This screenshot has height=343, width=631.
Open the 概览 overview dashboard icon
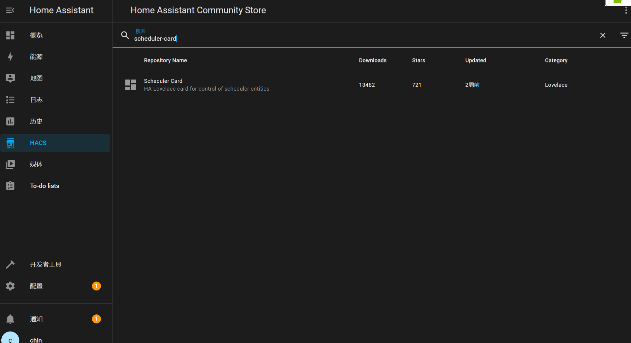(x=10, y=35)
